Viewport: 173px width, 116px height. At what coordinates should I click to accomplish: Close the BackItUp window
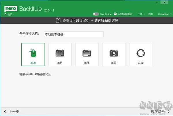(164, 2)
